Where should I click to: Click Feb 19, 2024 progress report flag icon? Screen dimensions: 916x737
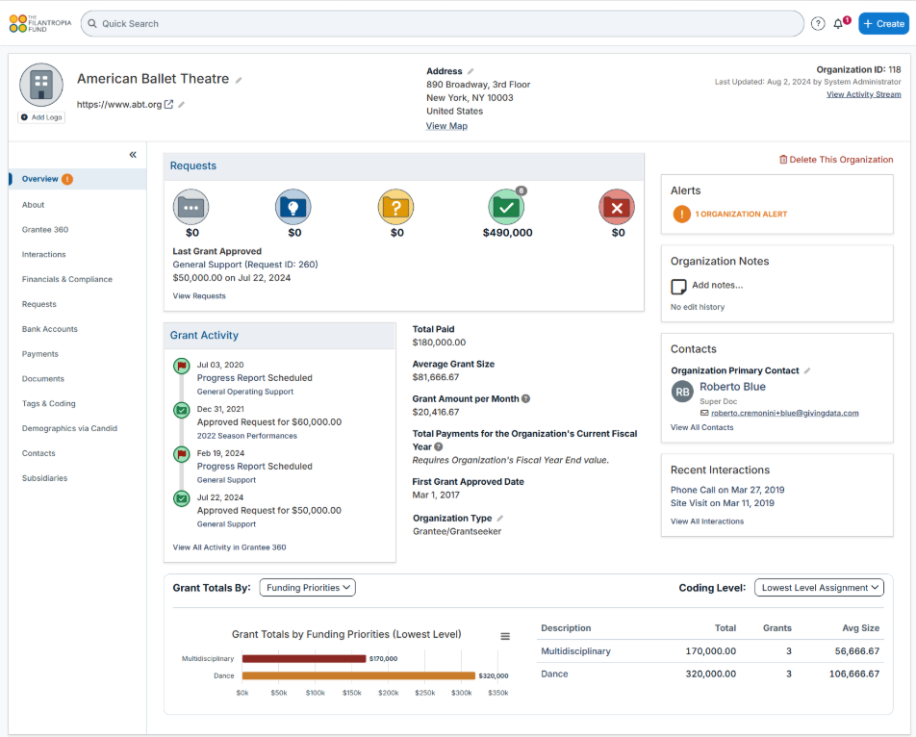[x=182, y=454]
